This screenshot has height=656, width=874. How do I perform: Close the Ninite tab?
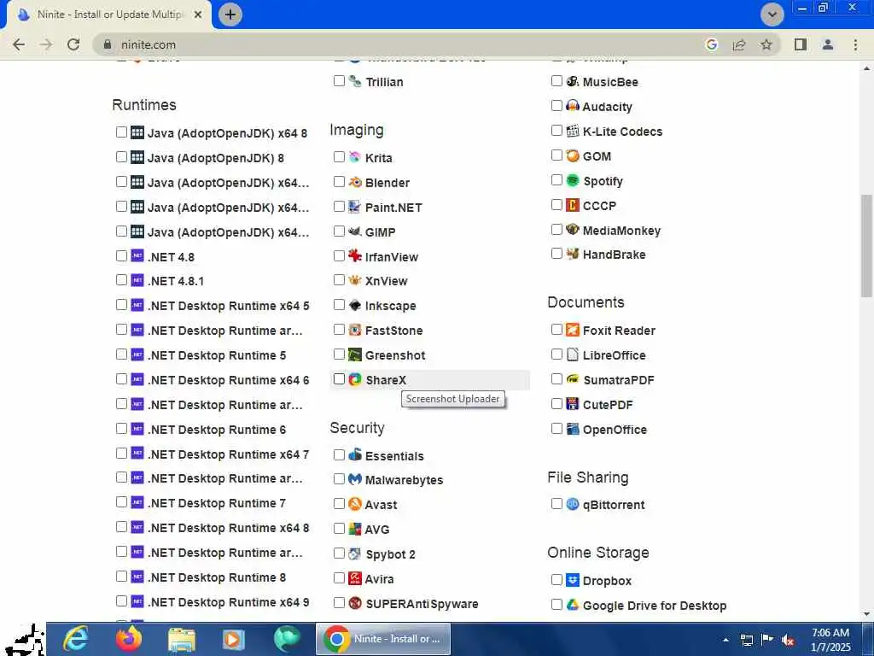tap(198, 15)
